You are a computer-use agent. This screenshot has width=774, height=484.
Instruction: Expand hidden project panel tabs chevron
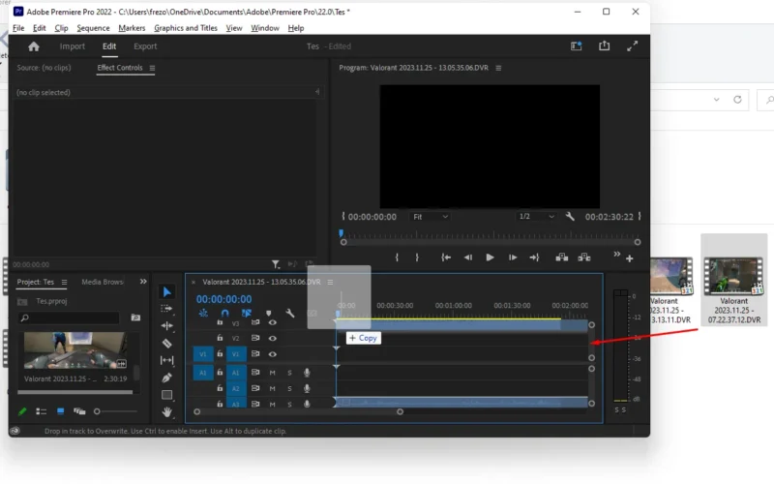pos(143,282)
